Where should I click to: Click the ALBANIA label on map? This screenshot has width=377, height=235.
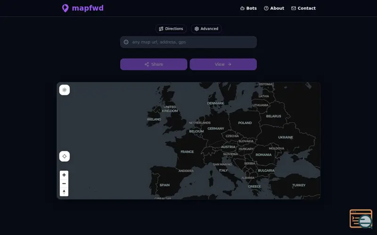(248, 178)
